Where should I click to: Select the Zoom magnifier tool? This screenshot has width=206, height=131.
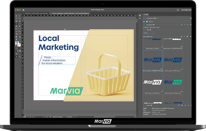pyautogui.click(x=20, y=39)
